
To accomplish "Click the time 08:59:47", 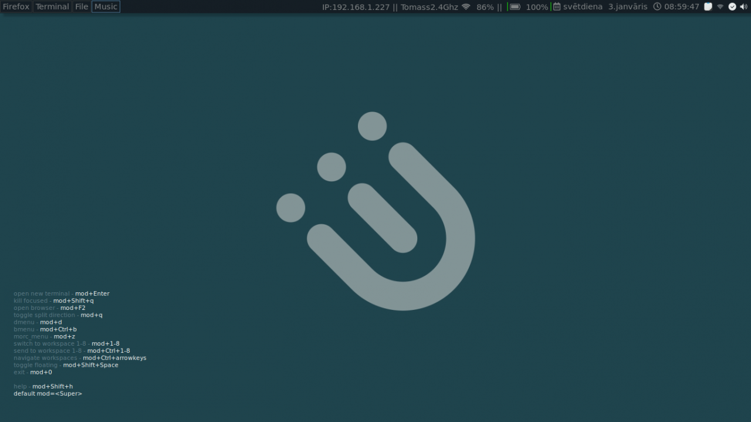I will pos(682,7).
